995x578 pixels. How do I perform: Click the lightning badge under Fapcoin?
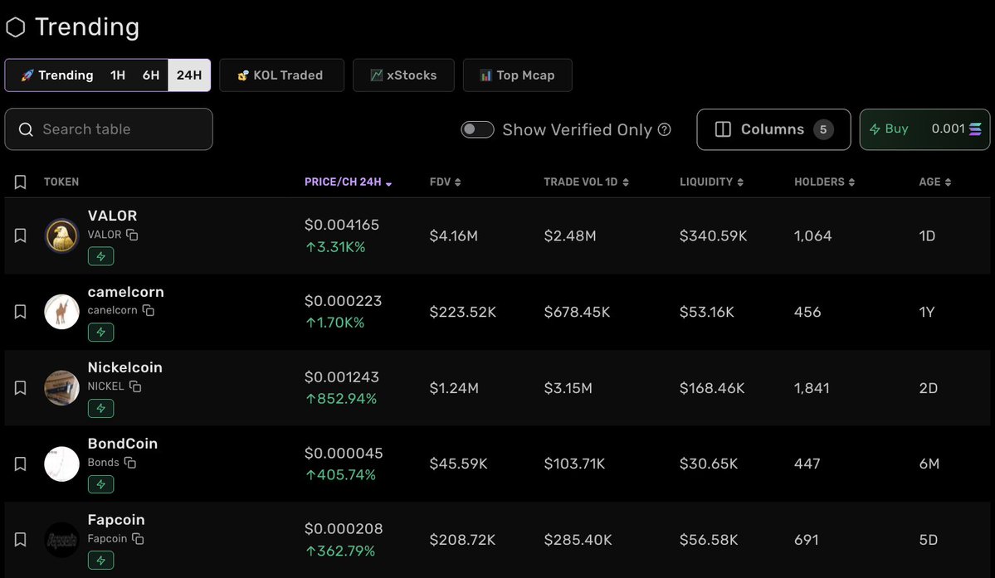[101, 561]
